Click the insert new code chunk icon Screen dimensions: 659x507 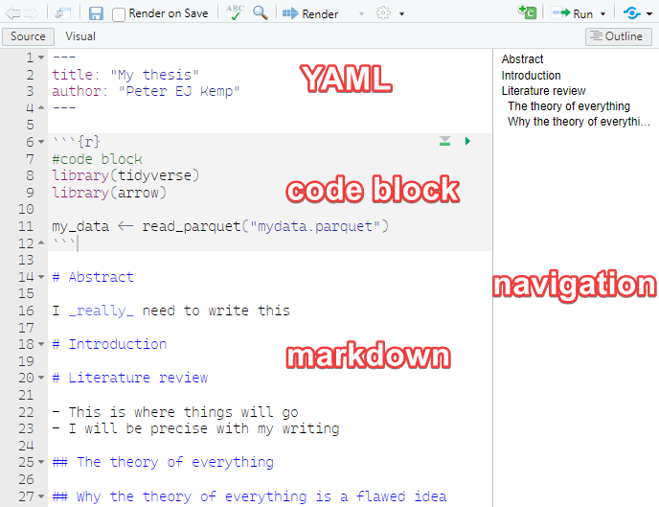(528, 12)
